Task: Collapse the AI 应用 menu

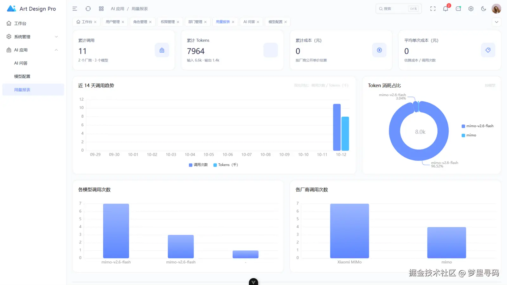Action: point(33,50)
